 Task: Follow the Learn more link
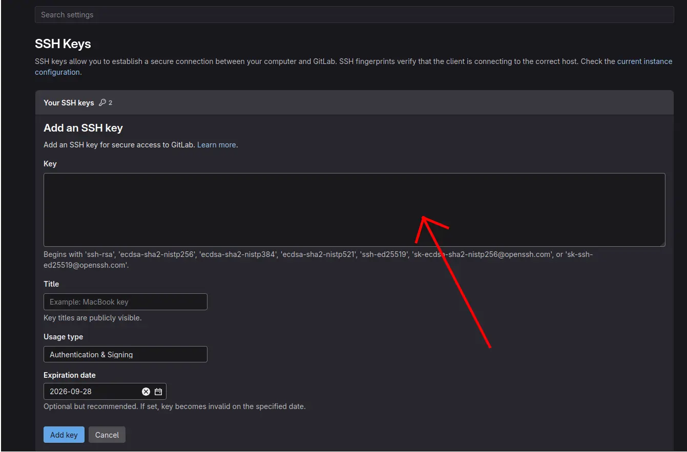[x=217, y=145]
